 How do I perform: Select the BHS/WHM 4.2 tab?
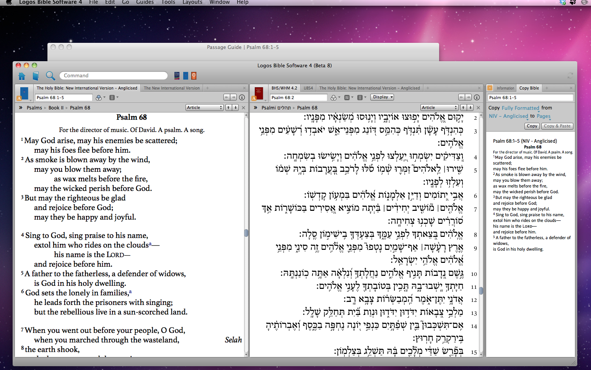tap(284, 88)
